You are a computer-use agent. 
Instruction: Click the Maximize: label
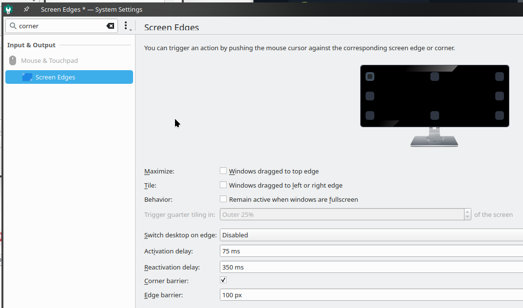click(159, 172)
